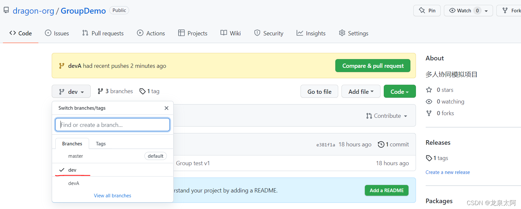Click the 多人协同模拟项目 description text
This screenshot has width=521, height=209.
pyautogui.click(x=451, y=75)
